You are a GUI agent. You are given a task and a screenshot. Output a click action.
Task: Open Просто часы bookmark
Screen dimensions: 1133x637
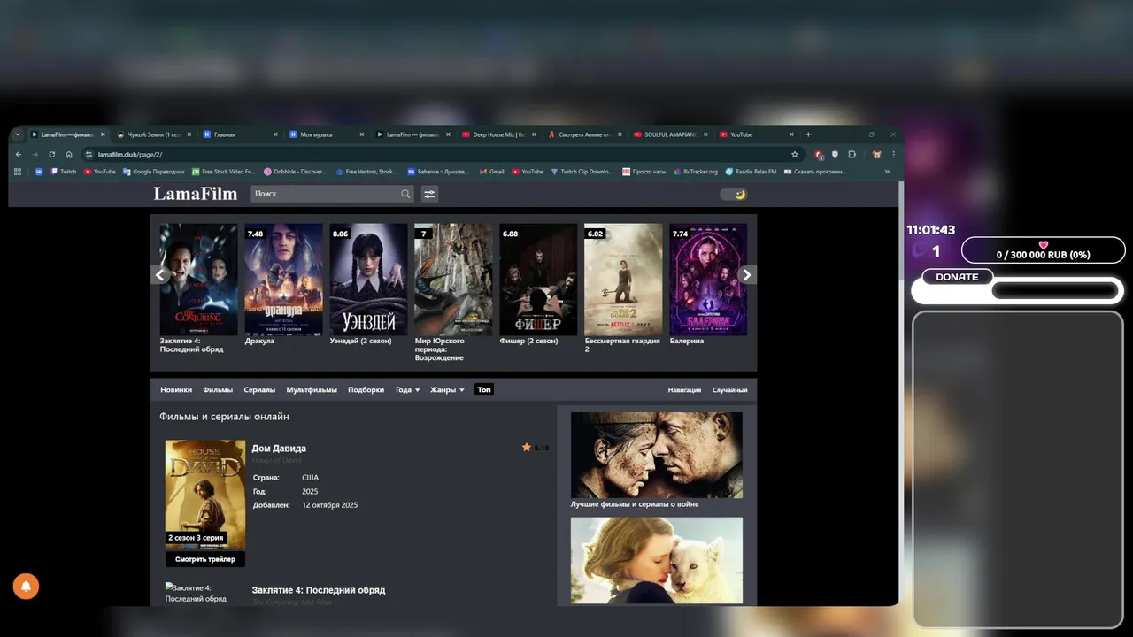(x=644, y=172)
